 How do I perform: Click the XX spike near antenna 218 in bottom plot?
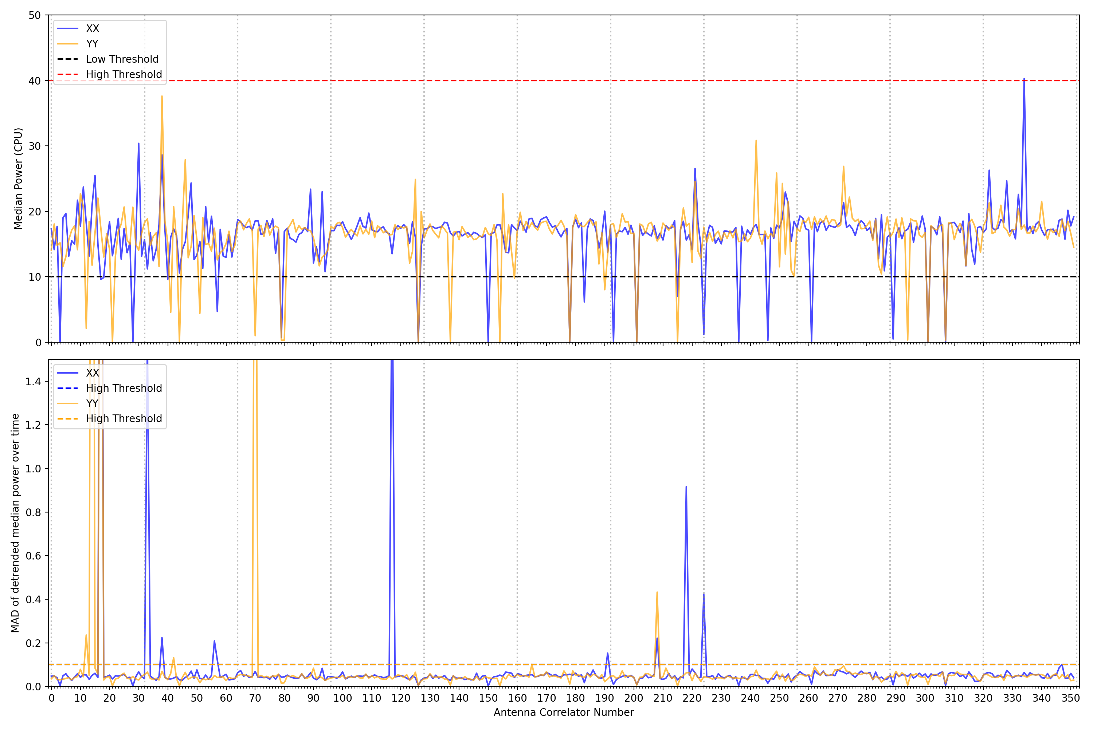(x=686, y=488)
